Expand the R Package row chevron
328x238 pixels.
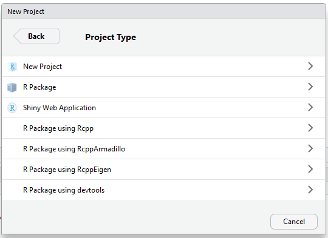tap(310, 87)
